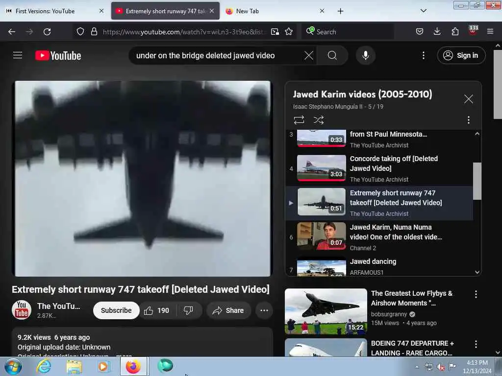502x376 pixels.
Task: Open the Windows Start button
Action: click(x=13, y=366)
